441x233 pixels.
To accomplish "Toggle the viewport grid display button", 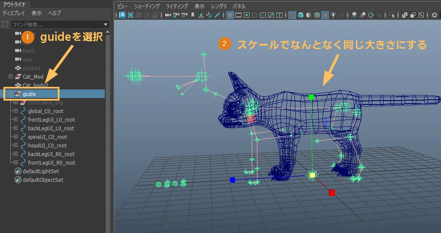I will click(230, 15).
